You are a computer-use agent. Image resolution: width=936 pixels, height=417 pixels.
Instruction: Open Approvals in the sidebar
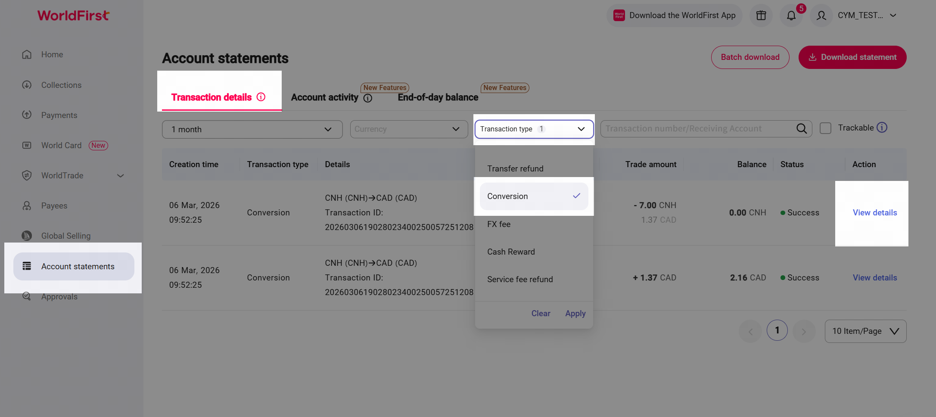pyautogui.click(x=59, y=297)
